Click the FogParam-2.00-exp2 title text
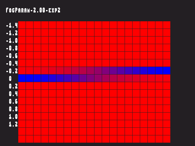The height and width of the screenshot is (146, 195). coord(33,10)
